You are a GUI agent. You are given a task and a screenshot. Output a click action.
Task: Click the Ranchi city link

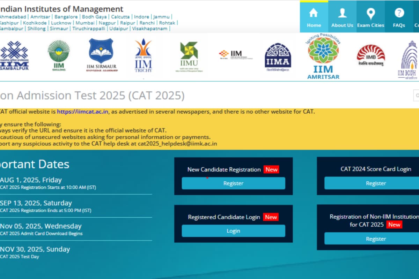point(147,23)
